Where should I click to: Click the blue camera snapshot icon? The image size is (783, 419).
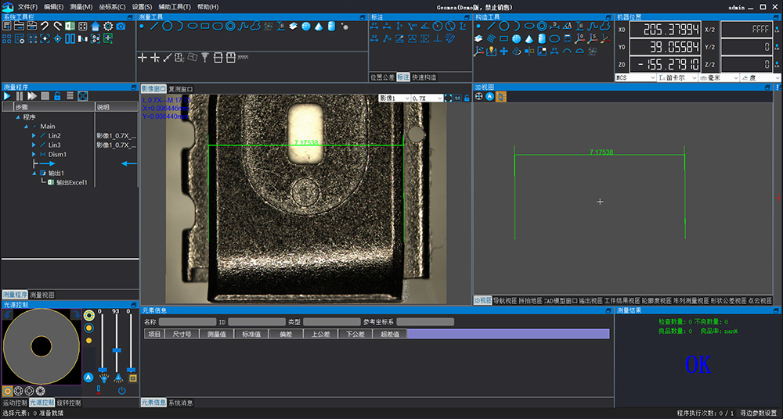click(x=121, y=26)
